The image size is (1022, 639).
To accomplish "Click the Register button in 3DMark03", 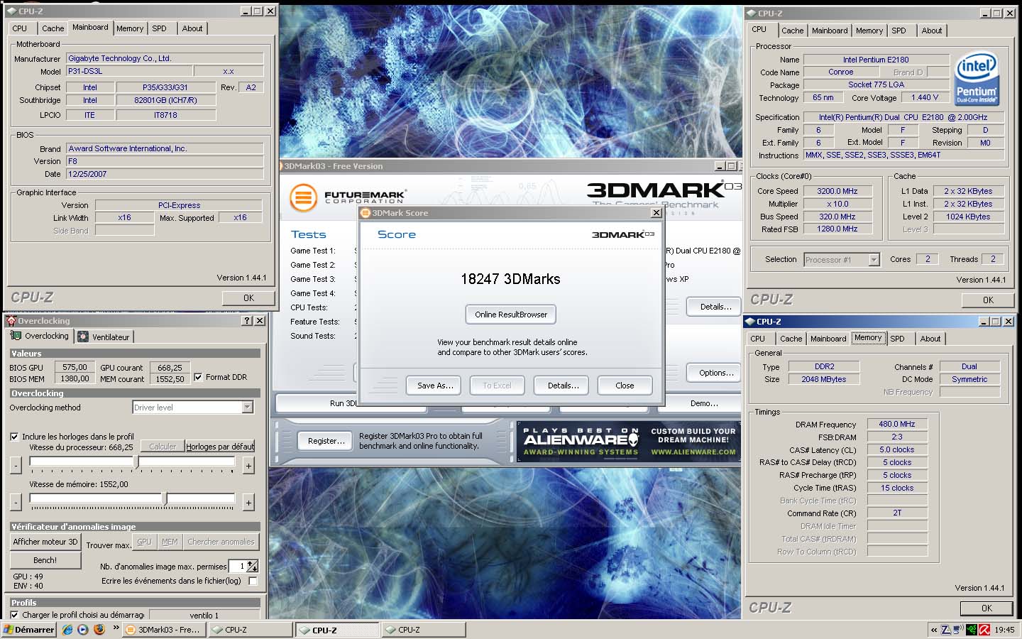I will (326, 441).
